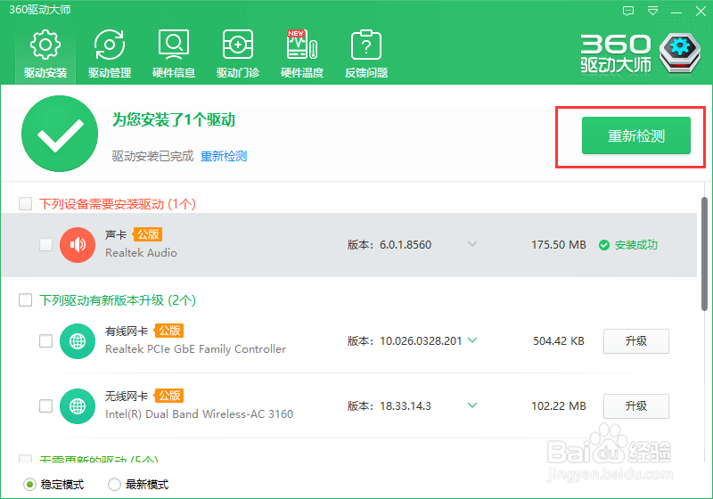Expand version dropdown for 有线网卡 10.026.0328.201
This screenshot has height=499, width=713.
coord(472,339)
